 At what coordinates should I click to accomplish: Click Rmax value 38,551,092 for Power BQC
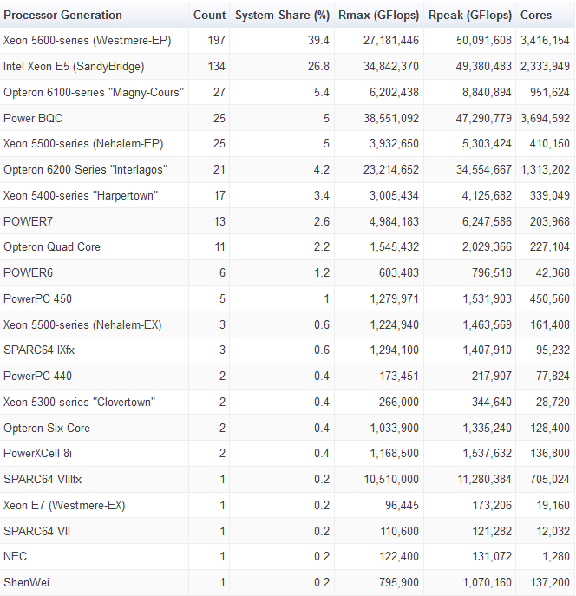391,118
